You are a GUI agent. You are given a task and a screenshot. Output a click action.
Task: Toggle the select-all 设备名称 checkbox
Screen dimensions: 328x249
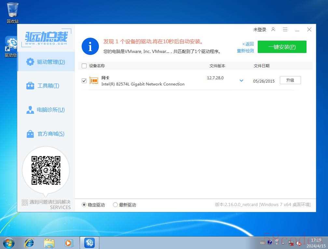pyautogui.click(x=84, y=66)
